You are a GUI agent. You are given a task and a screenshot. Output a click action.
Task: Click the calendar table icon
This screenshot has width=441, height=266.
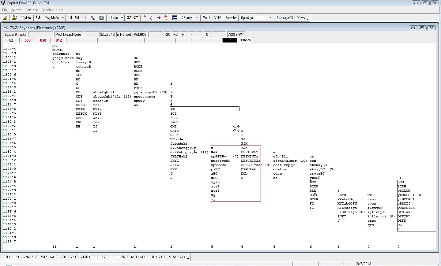click(175, 18)
